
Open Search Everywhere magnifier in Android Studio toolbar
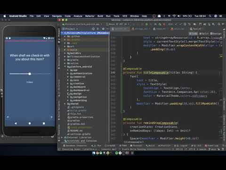(x=219, y=24)
